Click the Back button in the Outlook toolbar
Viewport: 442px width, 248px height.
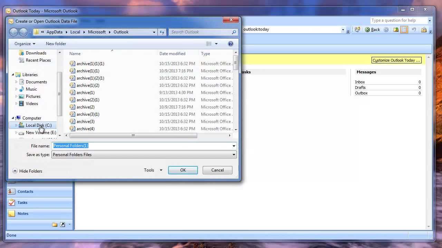pos(373,30)
